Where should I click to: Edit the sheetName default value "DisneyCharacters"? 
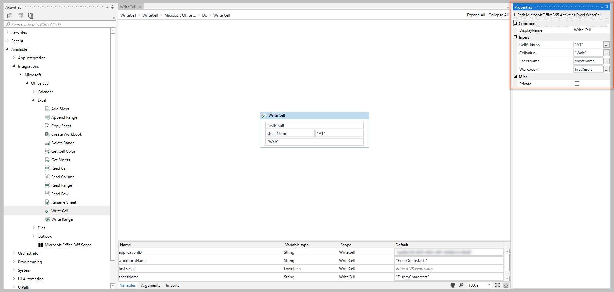point(449,277)
